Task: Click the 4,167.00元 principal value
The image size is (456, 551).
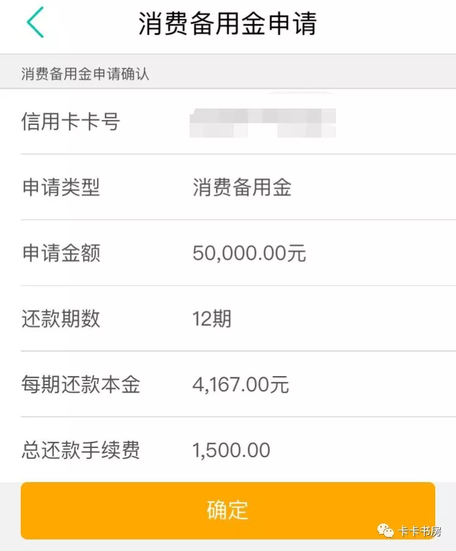Action: [x=241, y=385]
